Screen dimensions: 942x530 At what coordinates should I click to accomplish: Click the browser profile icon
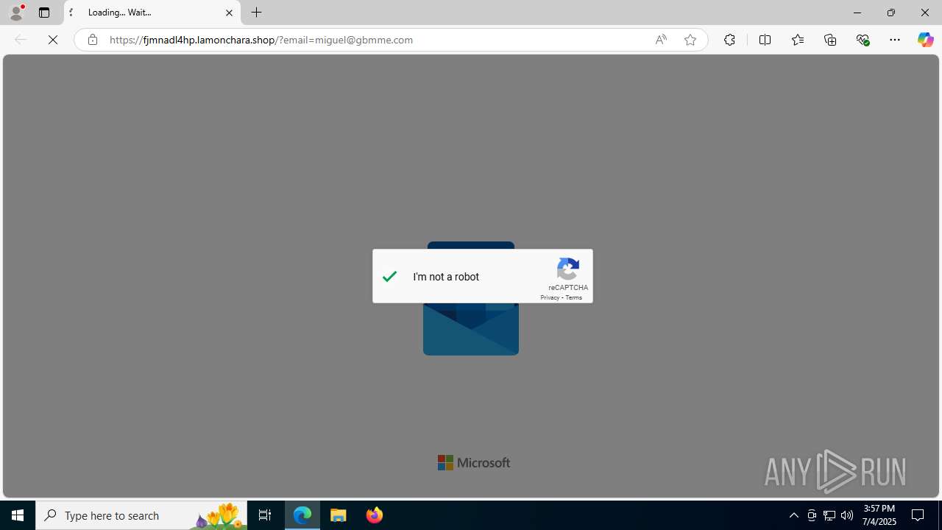pyautogui.click(x=16, y=13)
